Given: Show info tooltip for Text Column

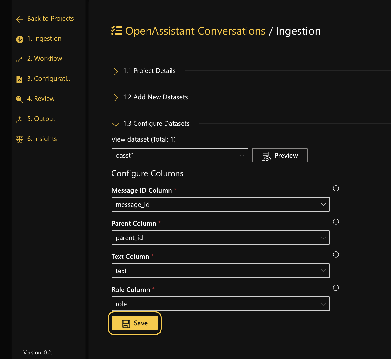Looking at the screenshot, I should [336, 255].
